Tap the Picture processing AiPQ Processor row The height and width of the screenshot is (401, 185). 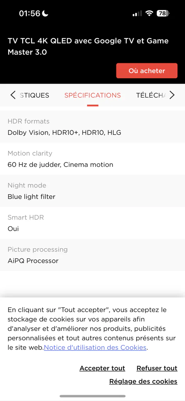[92, 255]
